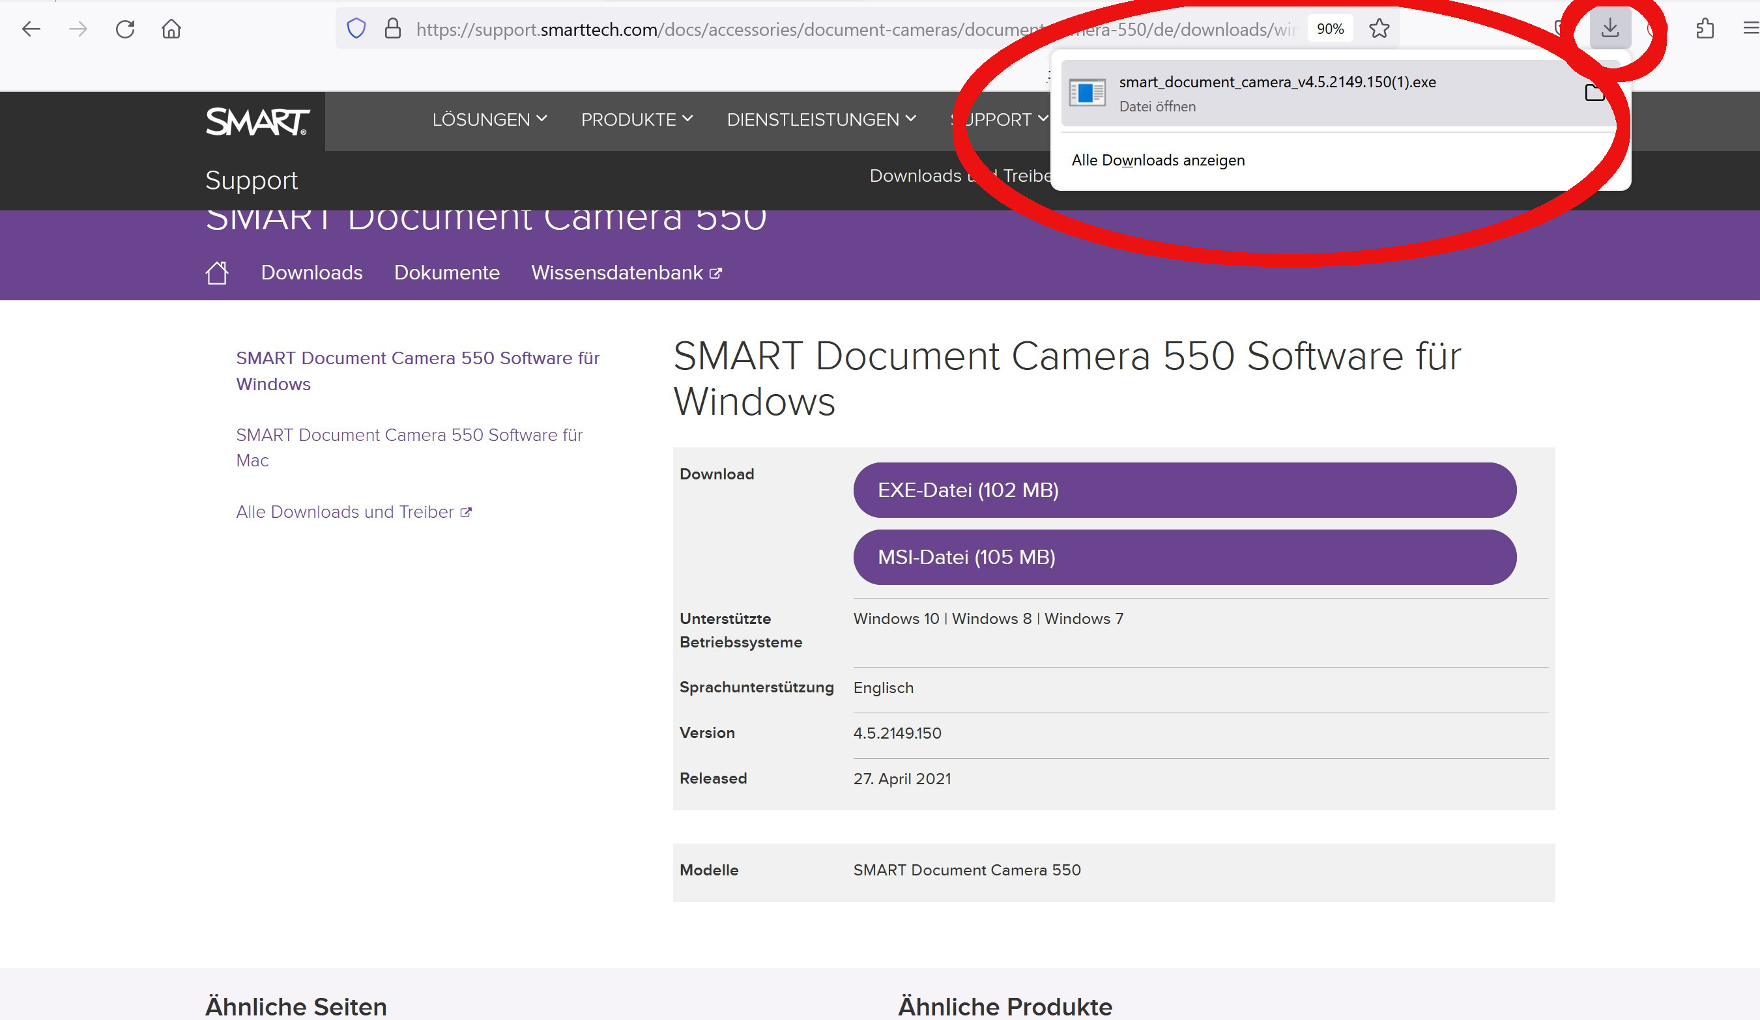Open the Wissensdatenbank external link
This screenshot has height=1020, width=1760.
click(626, 272)
